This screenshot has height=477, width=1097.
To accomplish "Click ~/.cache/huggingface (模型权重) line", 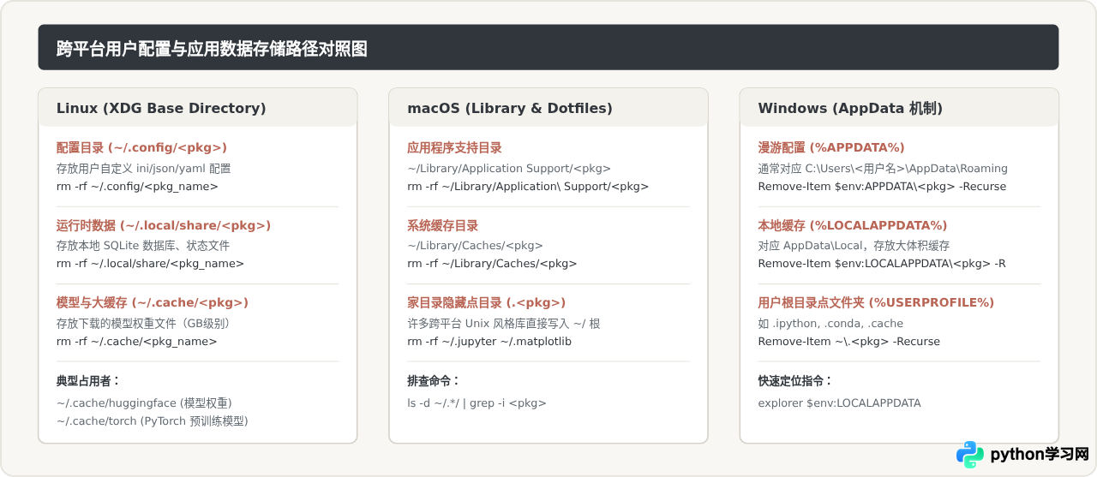I will tap(144, 402).
